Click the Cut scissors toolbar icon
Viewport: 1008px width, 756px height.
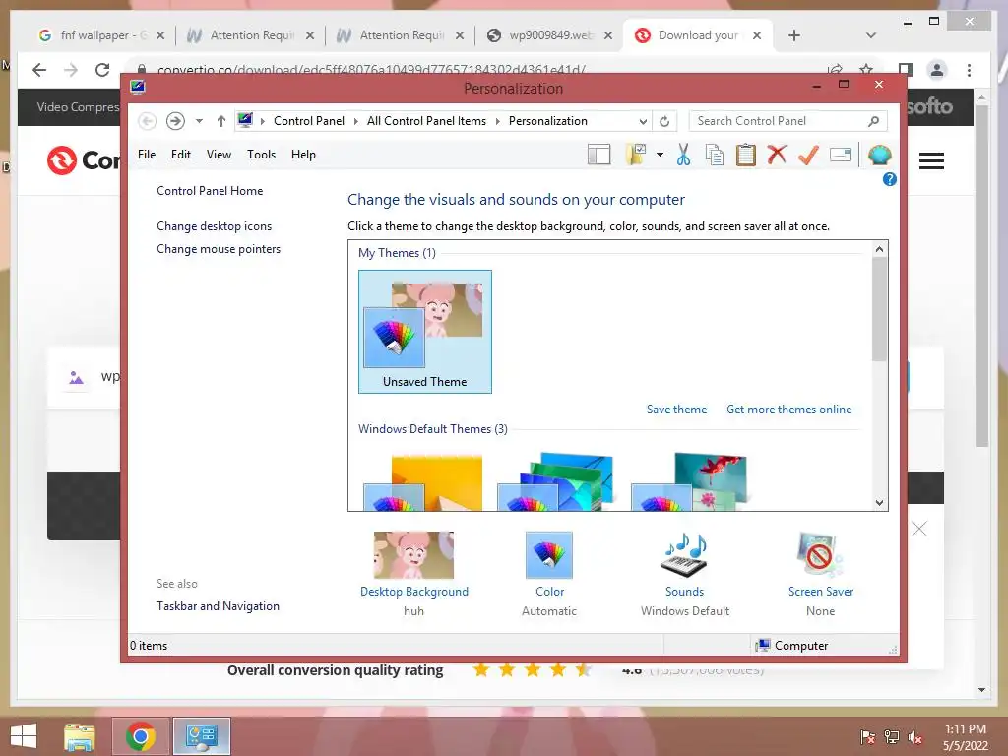pyautogui.click(x=683, y=155)
